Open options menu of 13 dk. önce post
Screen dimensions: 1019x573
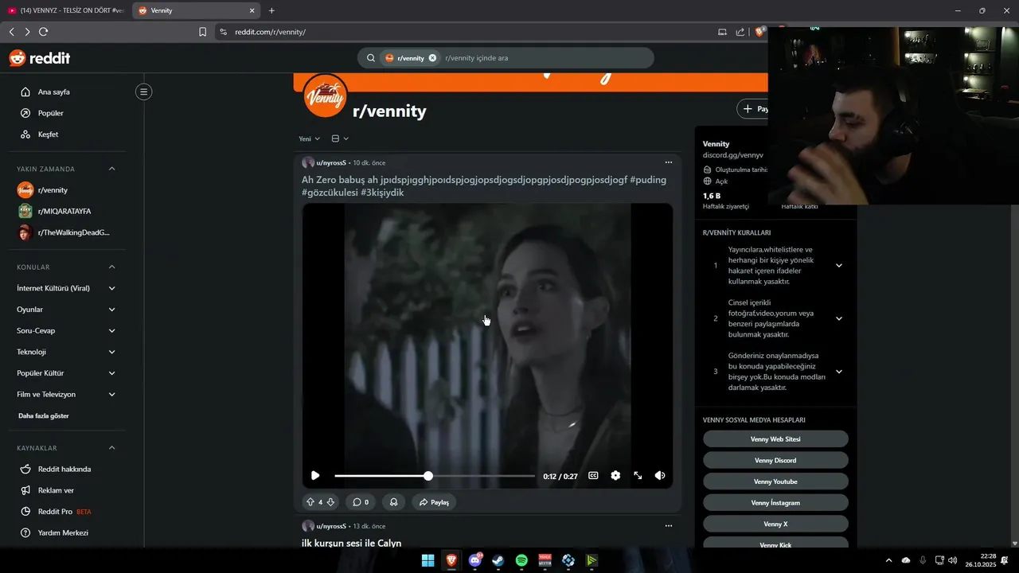(x=669, y=525)
